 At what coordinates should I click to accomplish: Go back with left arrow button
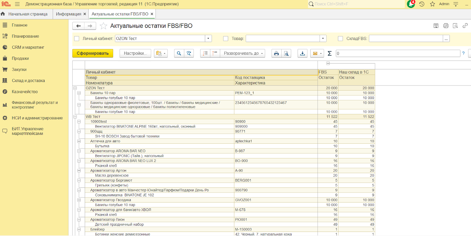(78, 26)
